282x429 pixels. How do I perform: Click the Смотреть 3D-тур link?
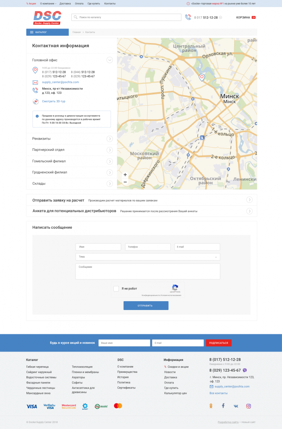pyautogui.click(x=53, y=101)
